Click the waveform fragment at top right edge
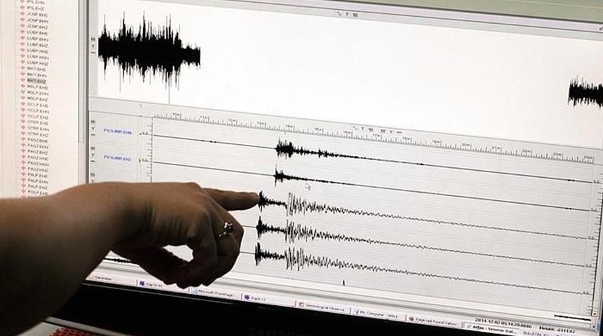 (x=585, y=93)
